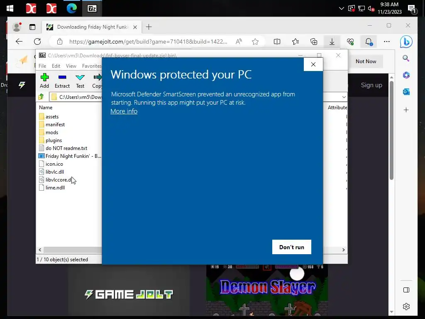Click the 7-Zip horizontal scrollbar right arrow

pyautogui.click(x=343, y=250)
